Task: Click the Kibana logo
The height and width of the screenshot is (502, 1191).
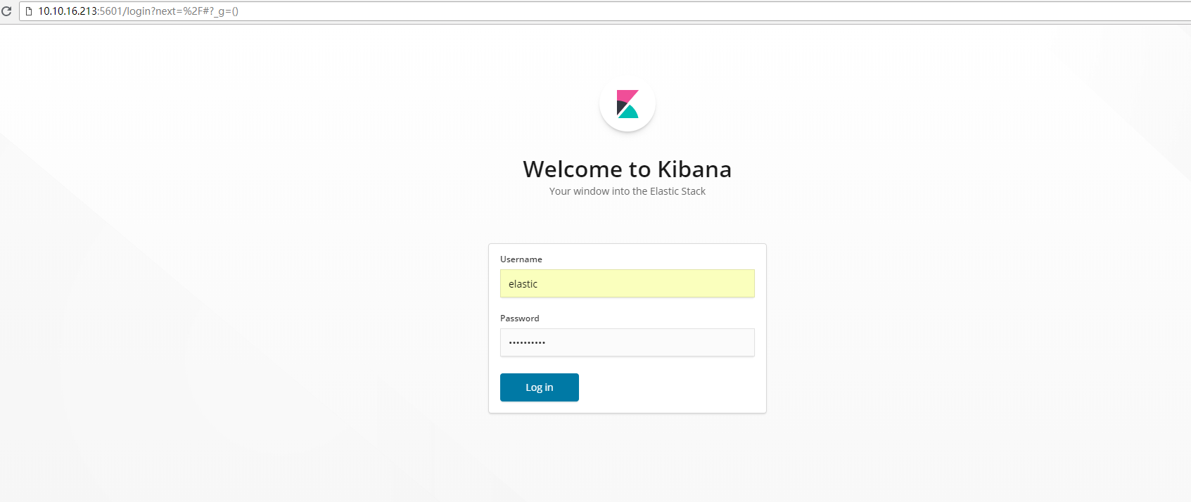Action: click(x=628, y=104)
